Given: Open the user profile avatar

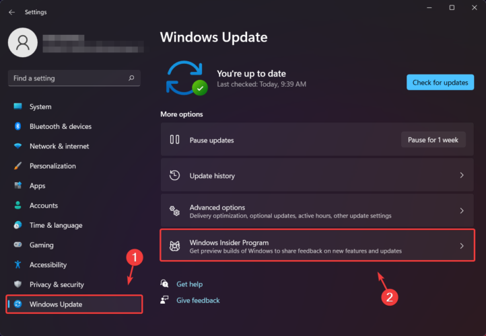Looking at the screenshot, I should pyautogui.click(x=23, y=42).
